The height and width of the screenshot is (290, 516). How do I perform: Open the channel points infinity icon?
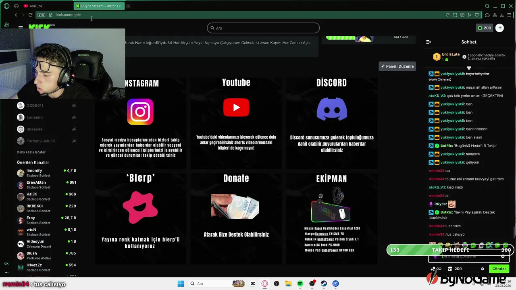pos(436,269)
